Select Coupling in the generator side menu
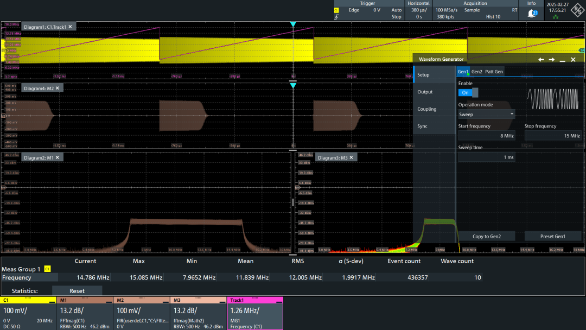The height and width of the screenshot is (330, 586). pyautogui.click(x=434, y=109)
